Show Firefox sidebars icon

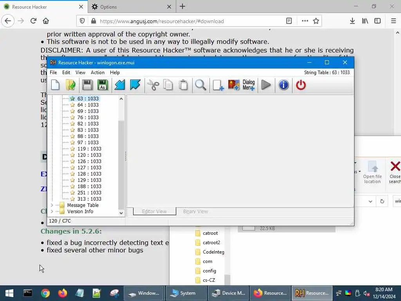click(378, 21)
